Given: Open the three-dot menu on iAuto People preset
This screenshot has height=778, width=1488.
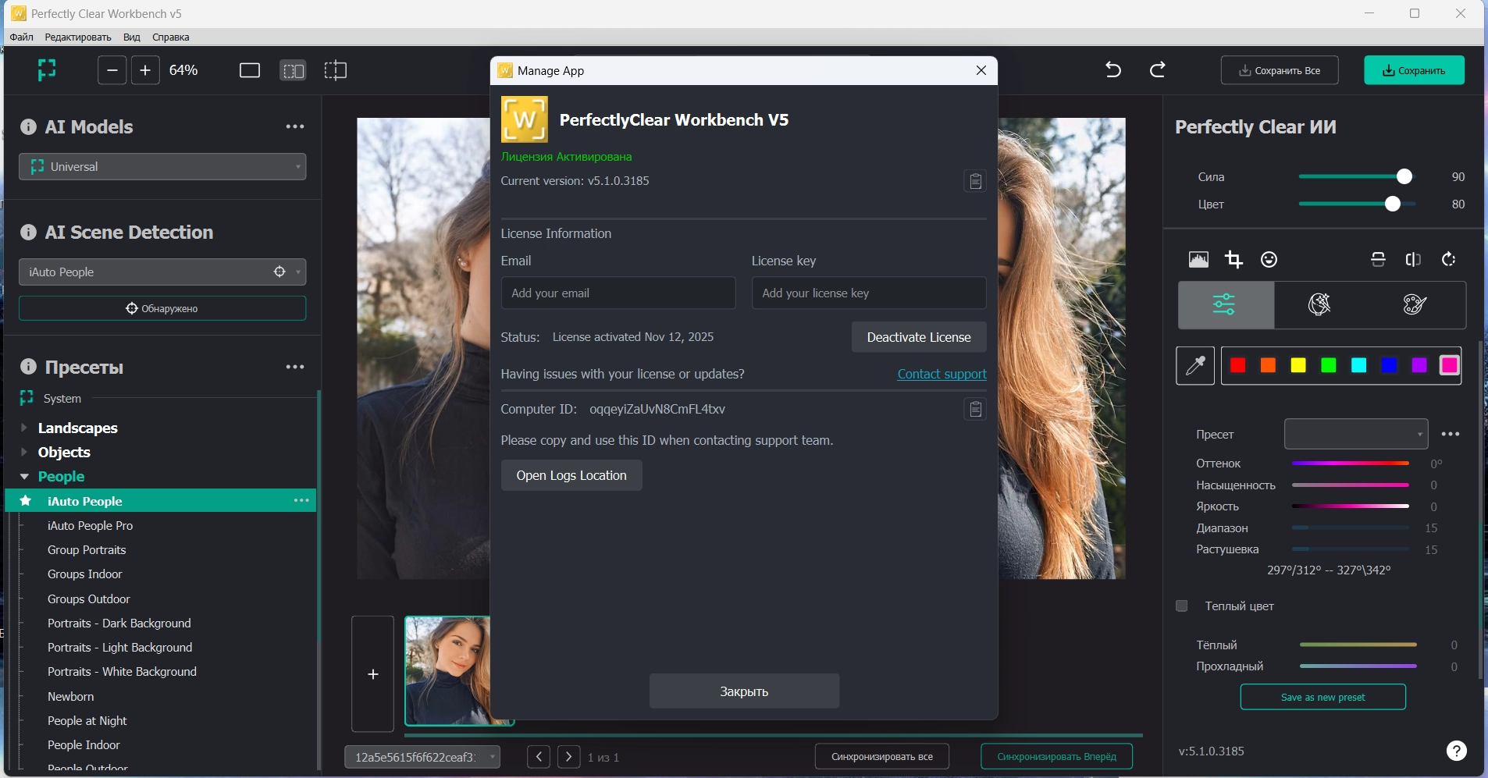Looking at the screenshot, I should 302,500.
